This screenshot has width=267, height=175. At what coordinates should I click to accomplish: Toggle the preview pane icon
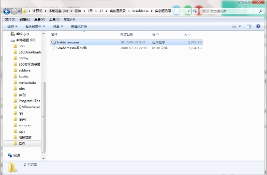point(249,27)
